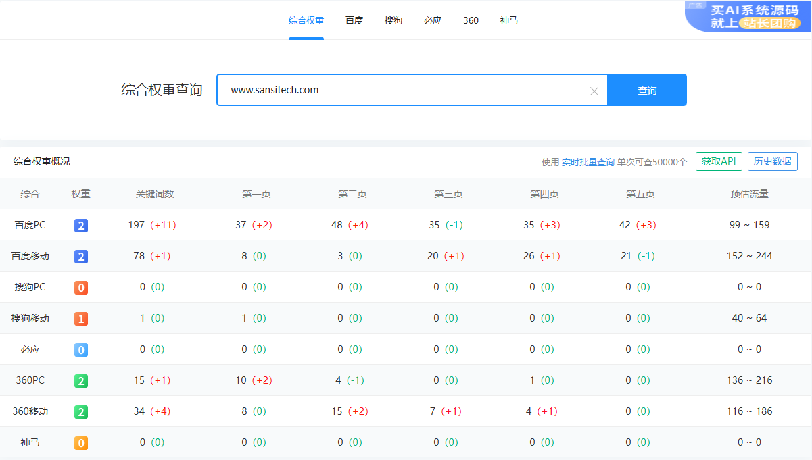This screenshot has height=460, width=812.
Task: Click the 必应 weight badge 0
Action: (x=81, y=350)
